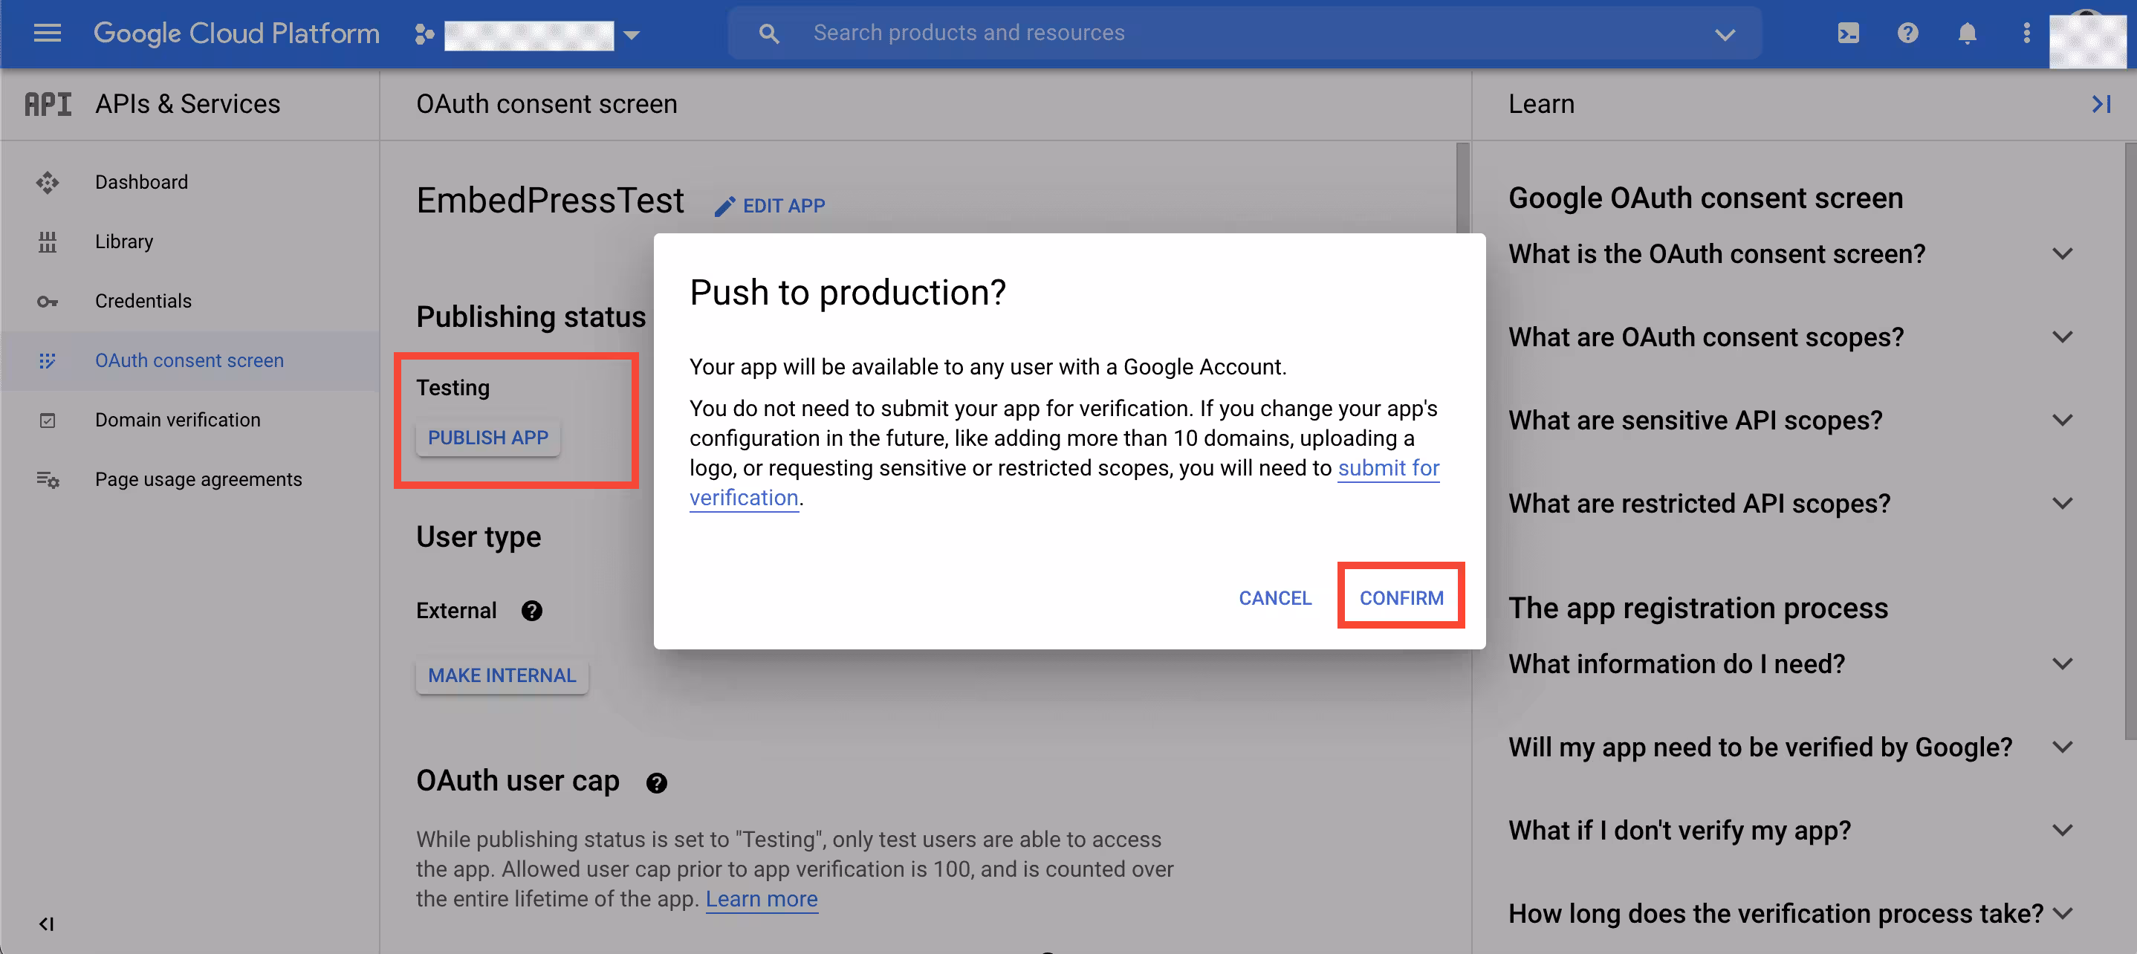Open Credentials in the sidebar

click(x=190, y=301)
